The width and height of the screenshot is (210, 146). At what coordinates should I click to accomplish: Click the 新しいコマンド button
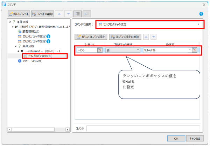tap(19, 14)
